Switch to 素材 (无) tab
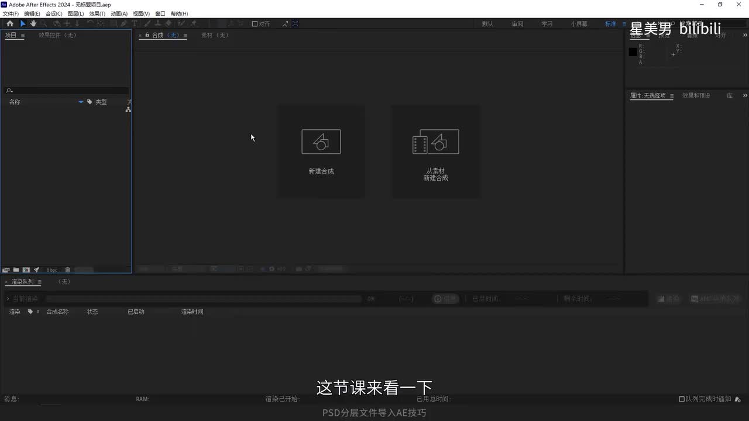 (215, 35)
